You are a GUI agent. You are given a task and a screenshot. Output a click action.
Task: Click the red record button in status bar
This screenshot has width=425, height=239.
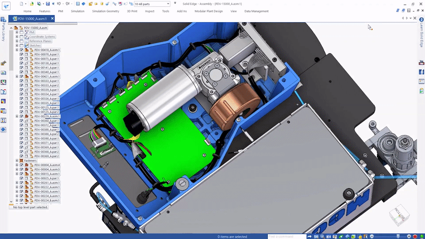pos(415,236)
